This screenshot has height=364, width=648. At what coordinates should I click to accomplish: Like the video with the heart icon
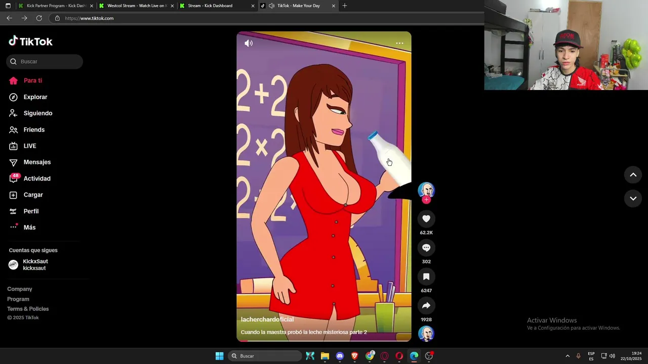[426, 219]
